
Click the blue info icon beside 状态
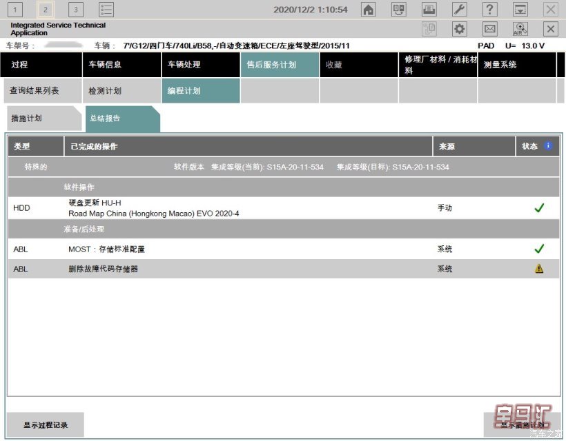pyautogui.click(x=549, y=146)
